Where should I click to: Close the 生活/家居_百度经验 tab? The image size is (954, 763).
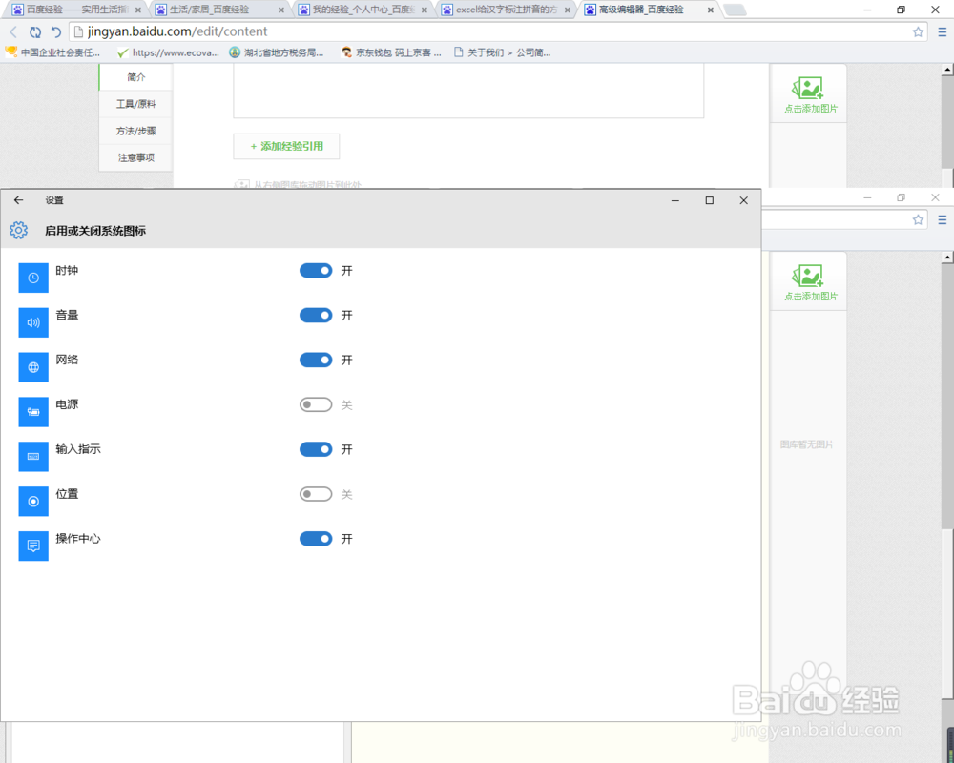281,10
